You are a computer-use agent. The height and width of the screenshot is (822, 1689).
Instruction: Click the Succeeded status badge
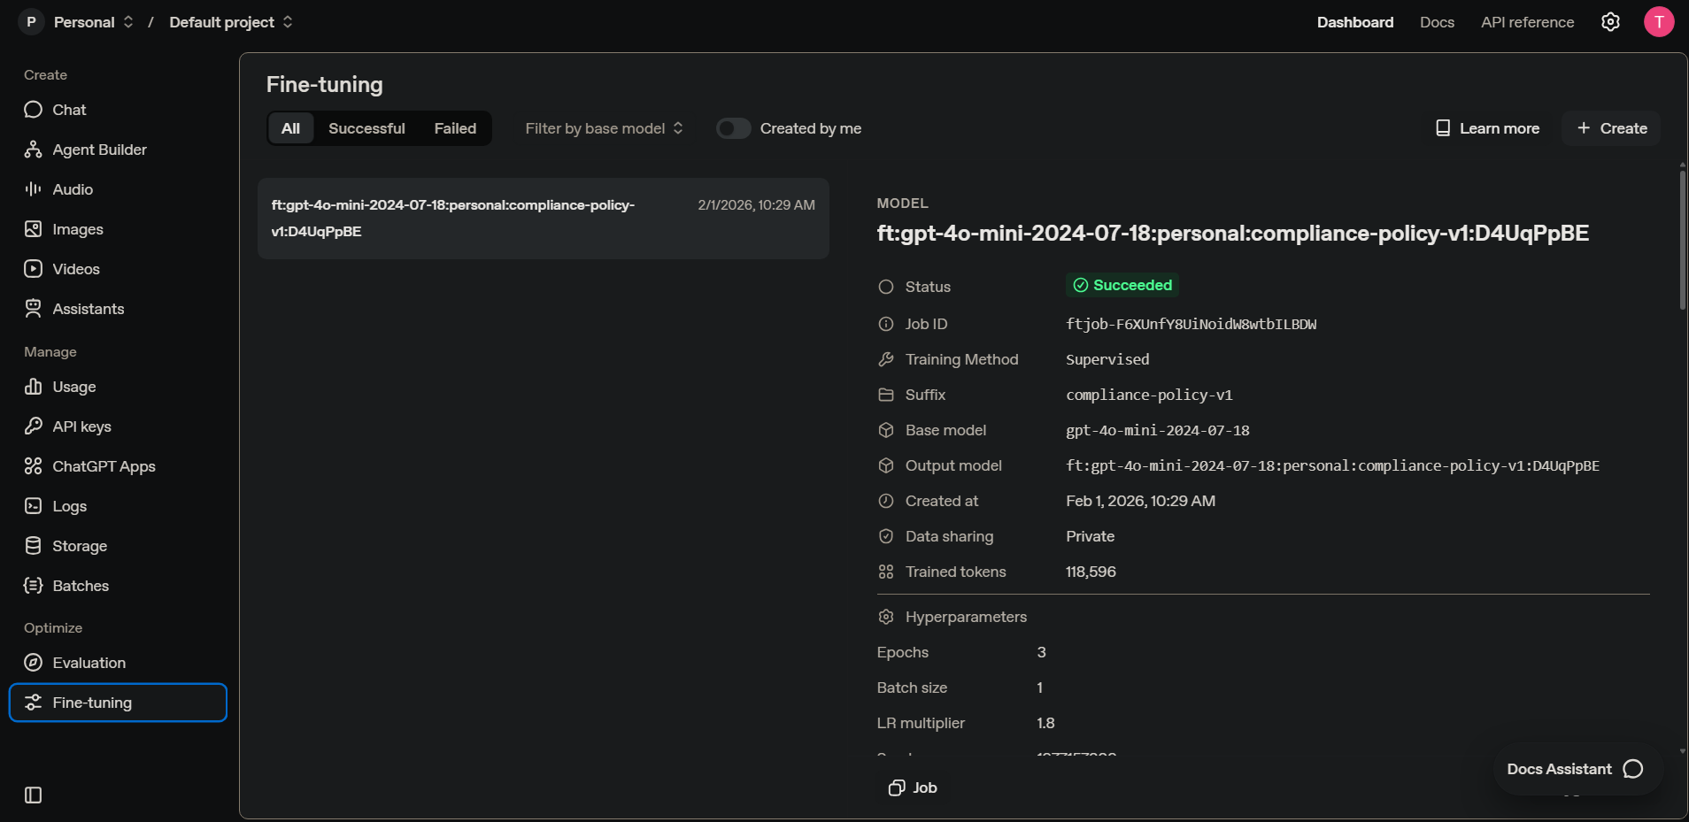1122,285
